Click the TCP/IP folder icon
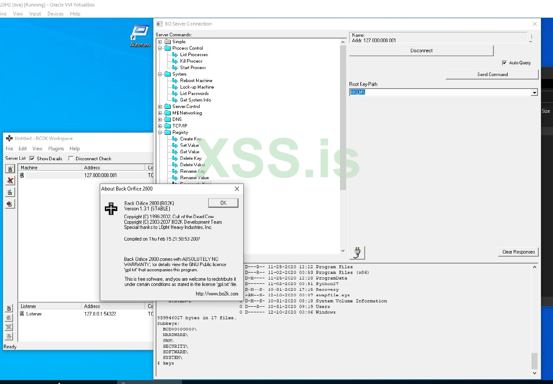553x384 pixels. click(168, 126)
